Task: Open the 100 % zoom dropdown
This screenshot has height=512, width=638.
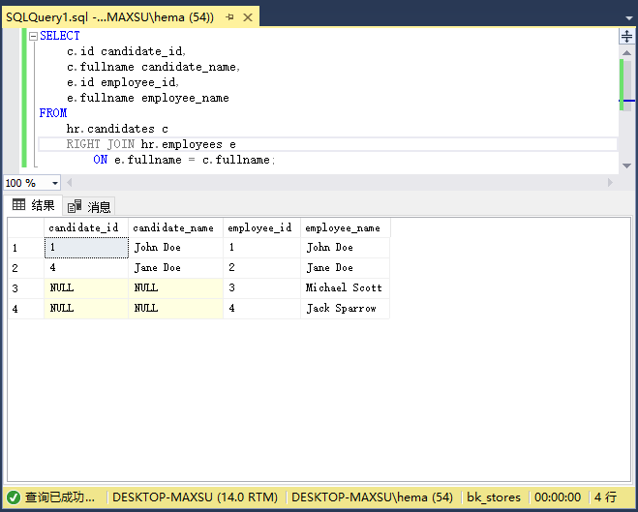Action: tap(55, 183)
